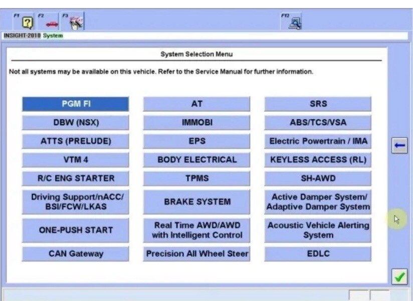Select ONE-PUSH START system

click(x=76, y=230)
